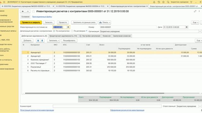Open Учет и отчетность sidebar section

click(x=6, y=60)
